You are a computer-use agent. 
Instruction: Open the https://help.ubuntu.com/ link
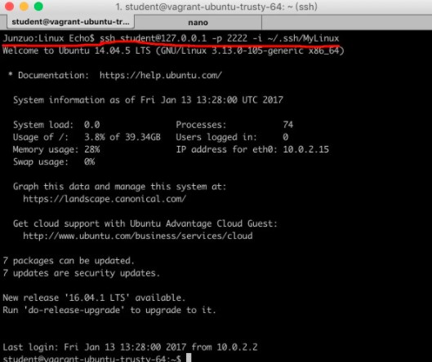[161, 75]
